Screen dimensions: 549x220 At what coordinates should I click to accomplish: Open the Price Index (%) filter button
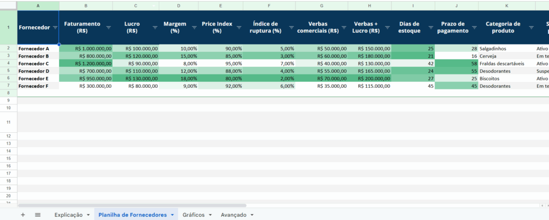click(239, 28)
